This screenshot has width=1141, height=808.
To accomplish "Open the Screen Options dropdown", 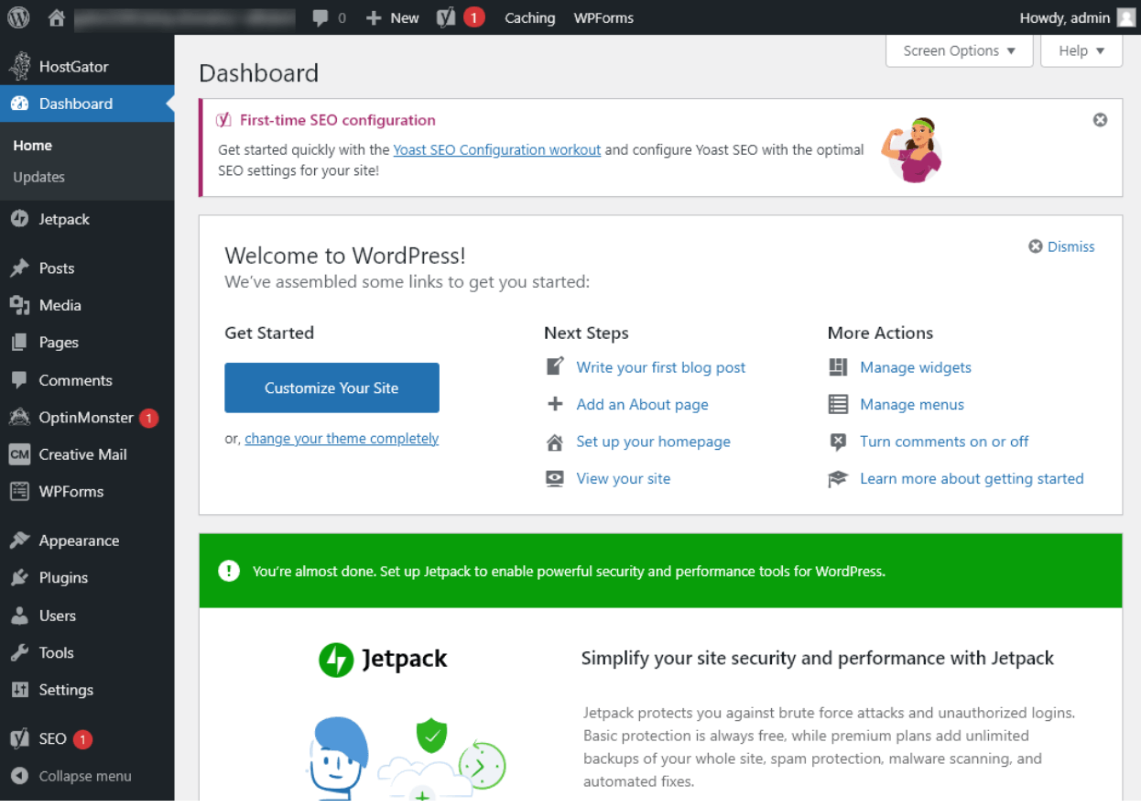I will click(958, 50).
